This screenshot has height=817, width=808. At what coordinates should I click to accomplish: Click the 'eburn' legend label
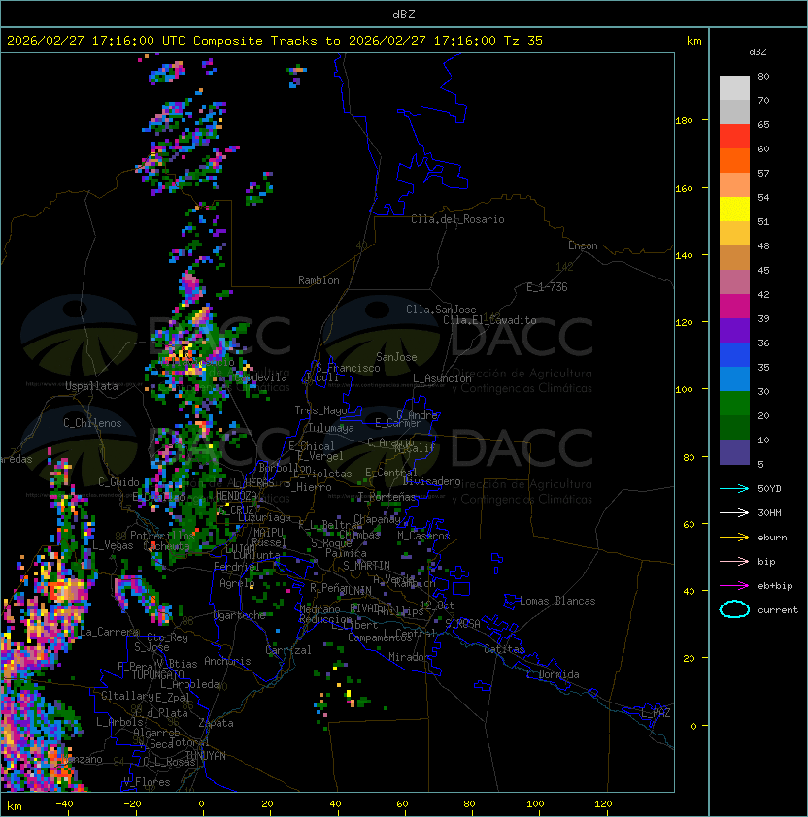tap(772, 538)
